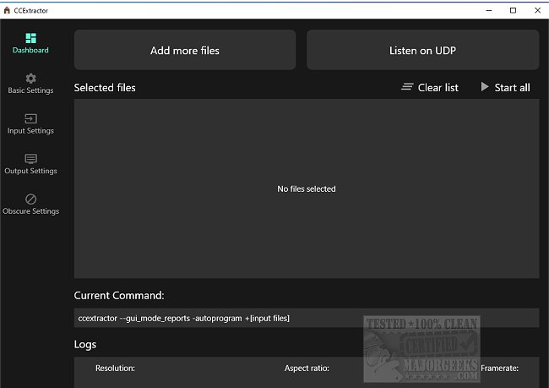The image size is (549, 388).
Task: Click the Start all text
Action: pyautogui.click(x=512, y=88)
